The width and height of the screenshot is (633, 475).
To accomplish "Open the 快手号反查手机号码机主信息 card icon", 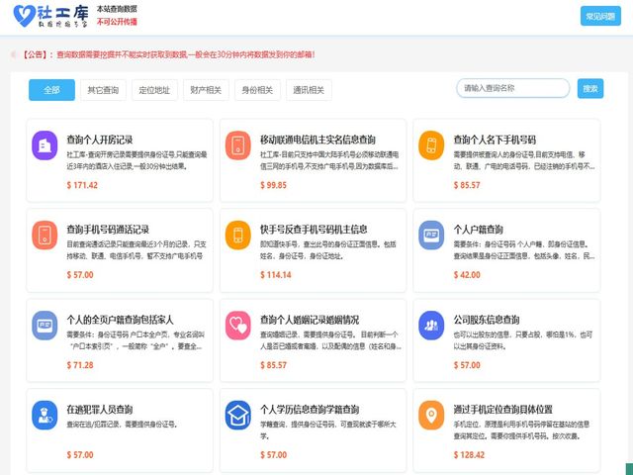I will (237, 235).
